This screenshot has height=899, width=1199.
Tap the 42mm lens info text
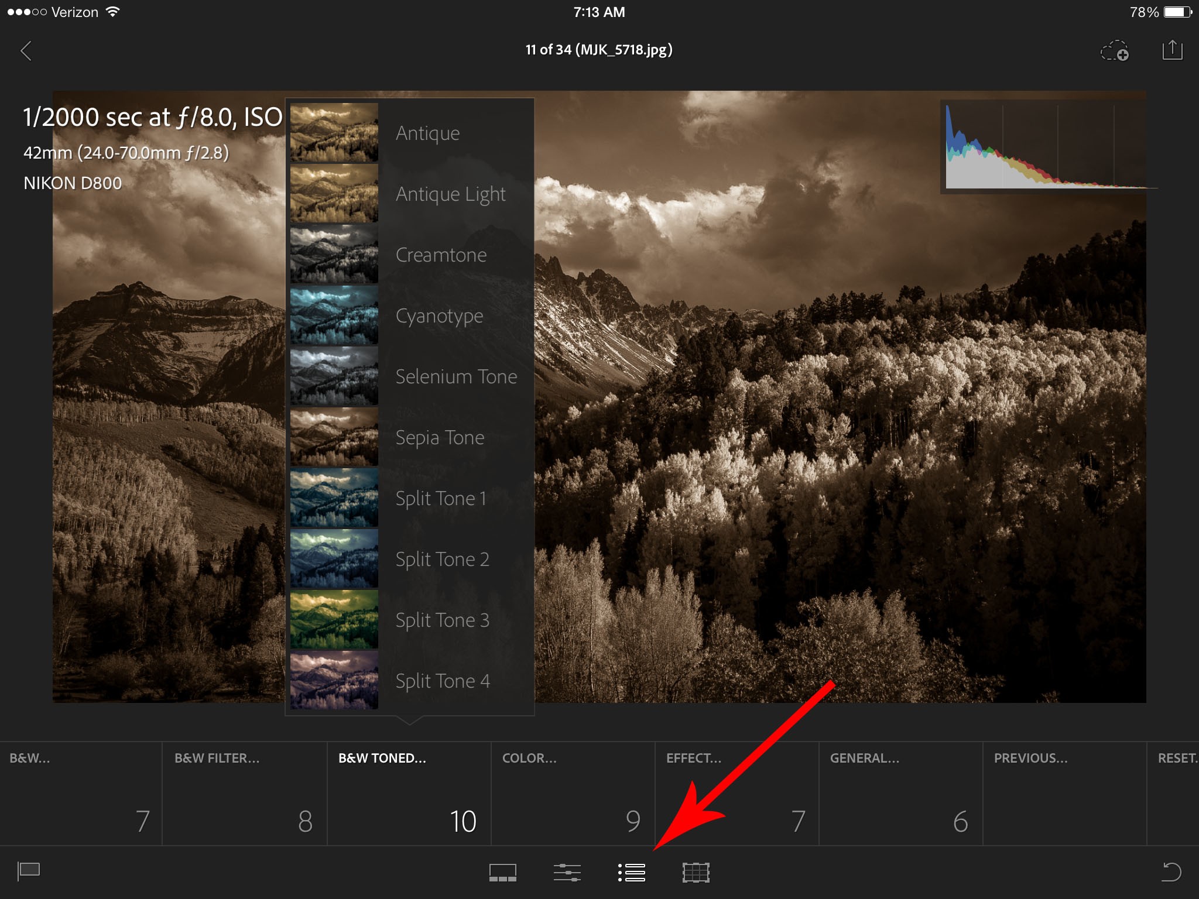[x=126, y=153]
